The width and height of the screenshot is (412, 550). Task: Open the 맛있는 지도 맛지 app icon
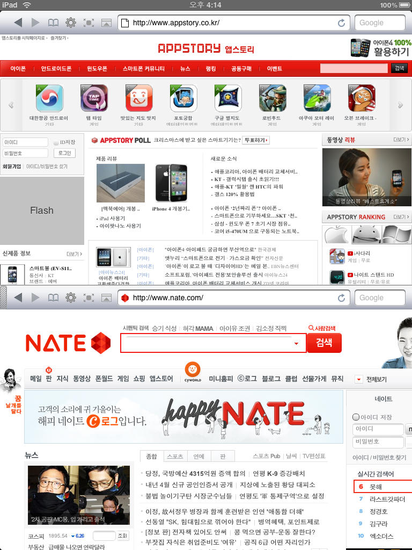139,98
